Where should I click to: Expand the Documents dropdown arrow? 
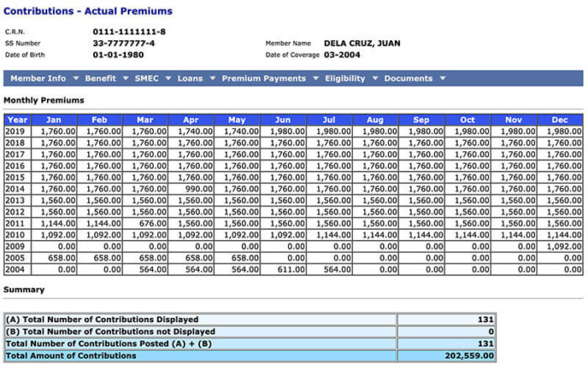click(x=443, y=78)
